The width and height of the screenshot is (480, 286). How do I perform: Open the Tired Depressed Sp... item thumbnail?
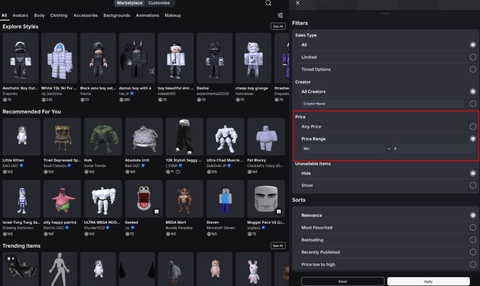click(62, 137)
